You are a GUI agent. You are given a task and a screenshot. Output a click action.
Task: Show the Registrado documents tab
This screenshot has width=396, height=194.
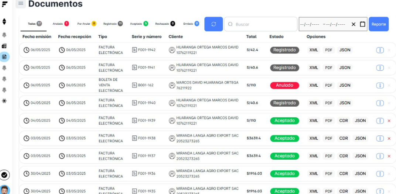point(113,24)
